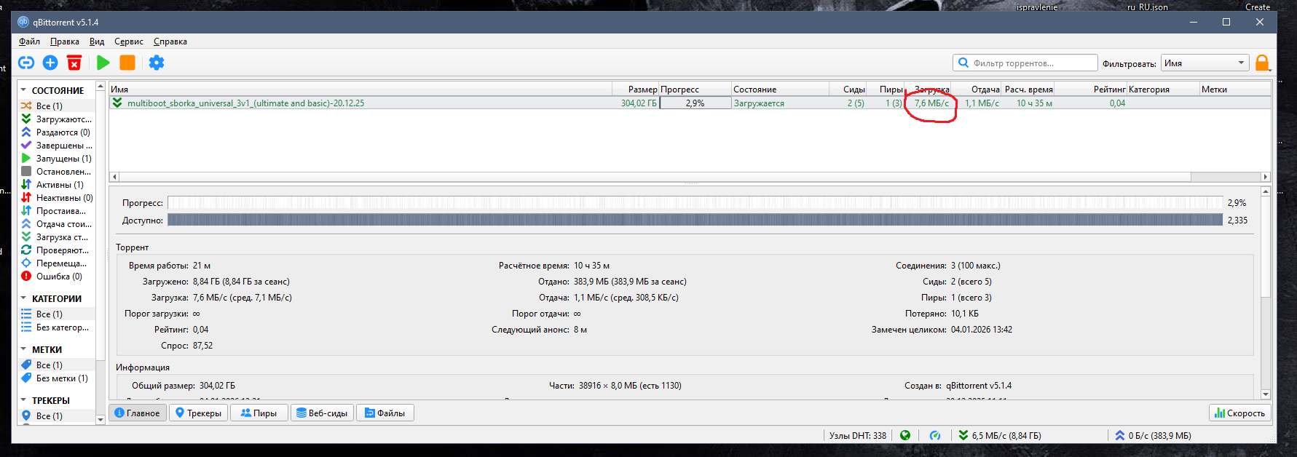Stop torrent with orange square icon
The height and width of the screenshot is (457, 1297).
click(x=127, y=63)
